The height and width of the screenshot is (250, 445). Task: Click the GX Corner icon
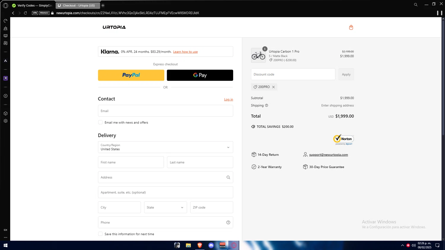click(5, 230)
